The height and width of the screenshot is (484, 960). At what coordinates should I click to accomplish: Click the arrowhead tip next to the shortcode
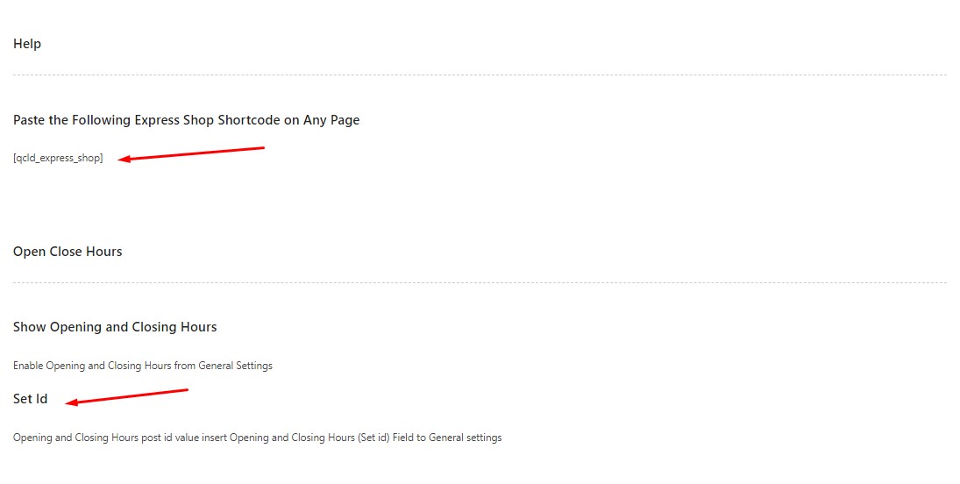[122, 160]
